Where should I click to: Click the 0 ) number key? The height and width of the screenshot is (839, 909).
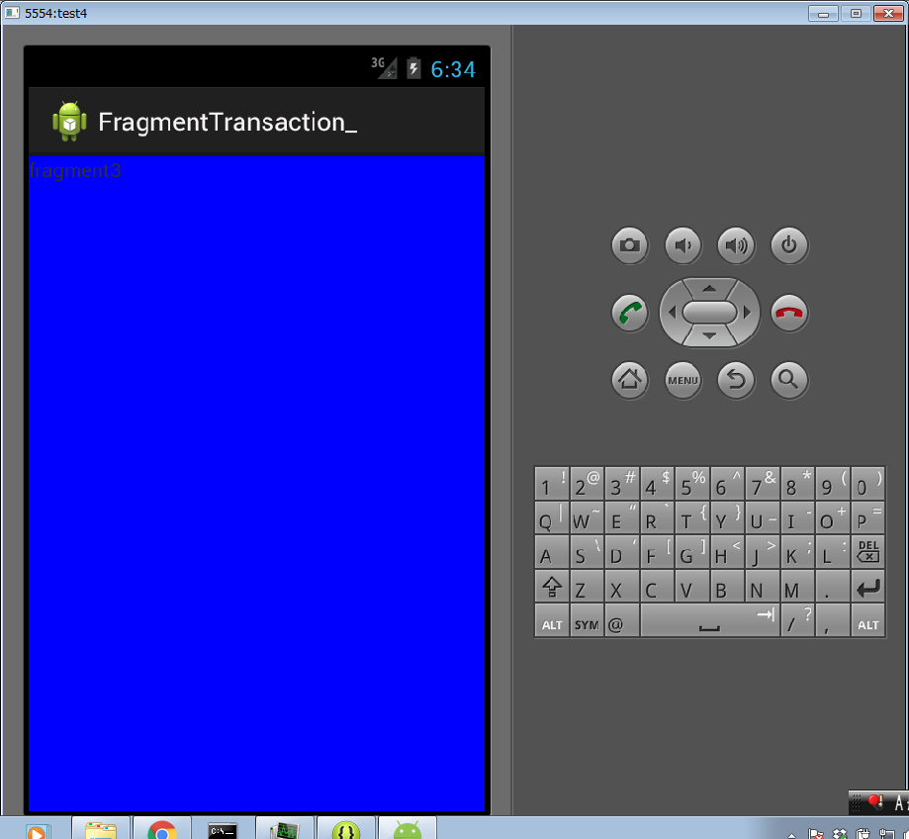tap(867, 484)
